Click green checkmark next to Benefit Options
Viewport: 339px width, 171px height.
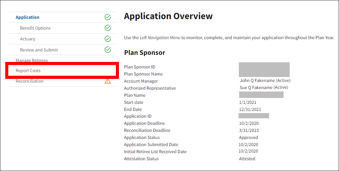point(108,28)
